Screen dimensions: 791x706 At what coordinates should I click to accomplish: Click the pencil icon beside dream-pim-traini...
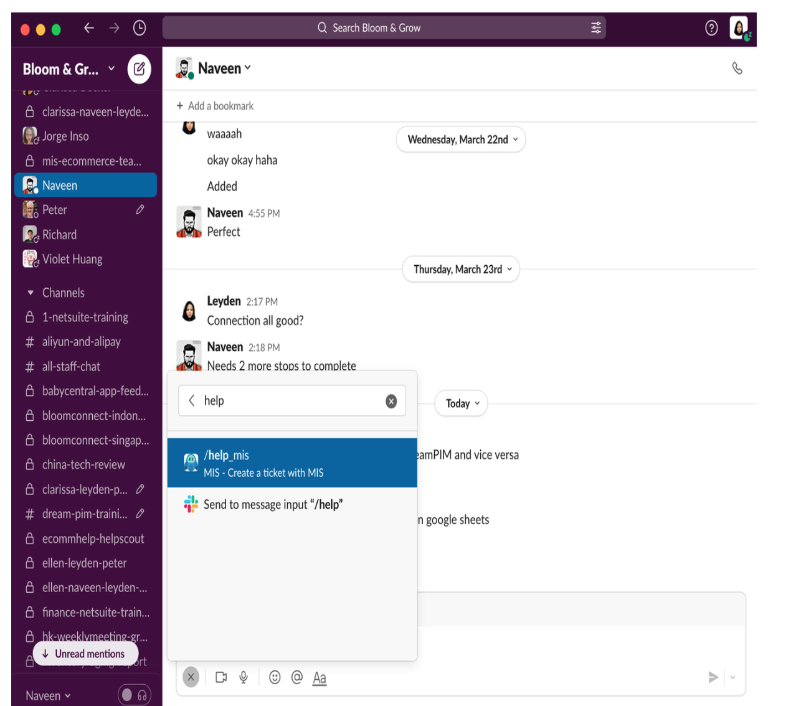click(x=140, y=514)
